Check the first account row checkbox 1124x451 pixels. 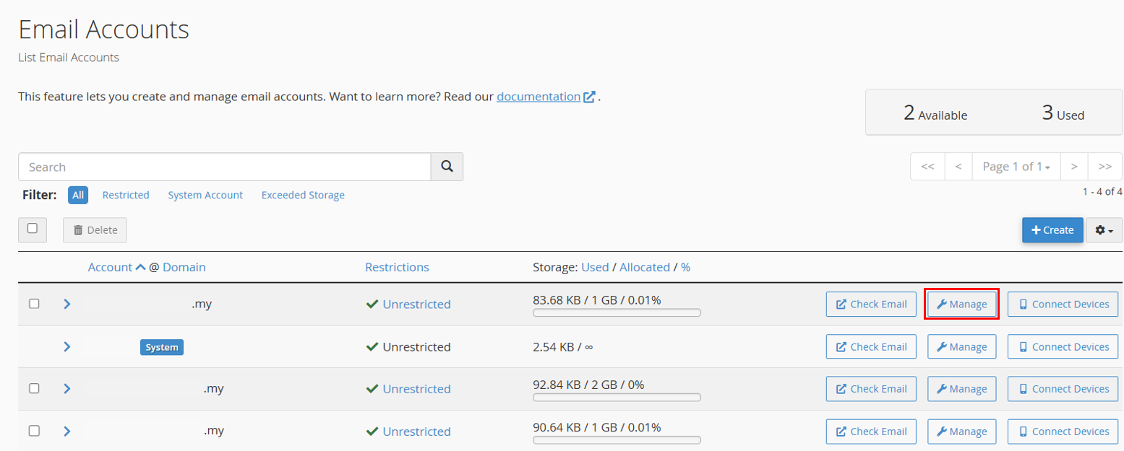coord(34,304)
